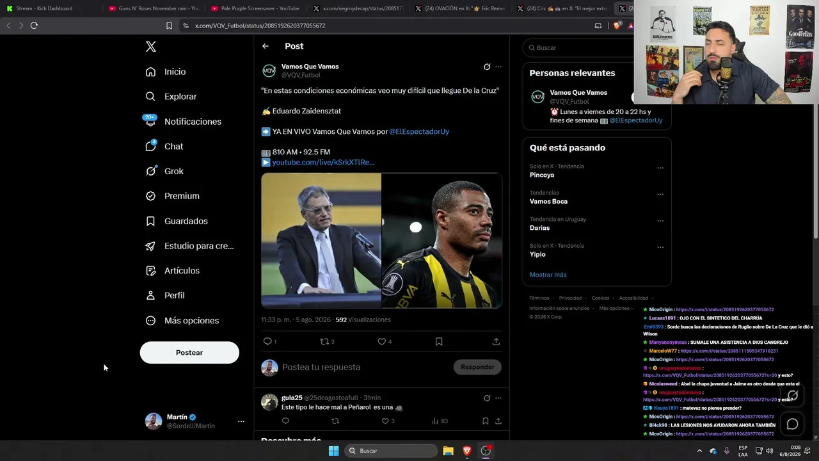This screenshot has height=461, width=819.
Task: Switch to Pale Purple Screensaver YouTube tab
Action: pyautogui.click(x=256, y=8)
